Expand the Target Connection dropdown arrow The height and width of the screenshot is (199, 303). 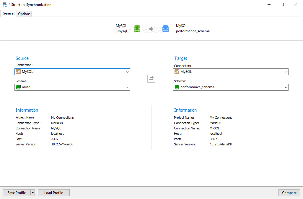coord(286,72)
